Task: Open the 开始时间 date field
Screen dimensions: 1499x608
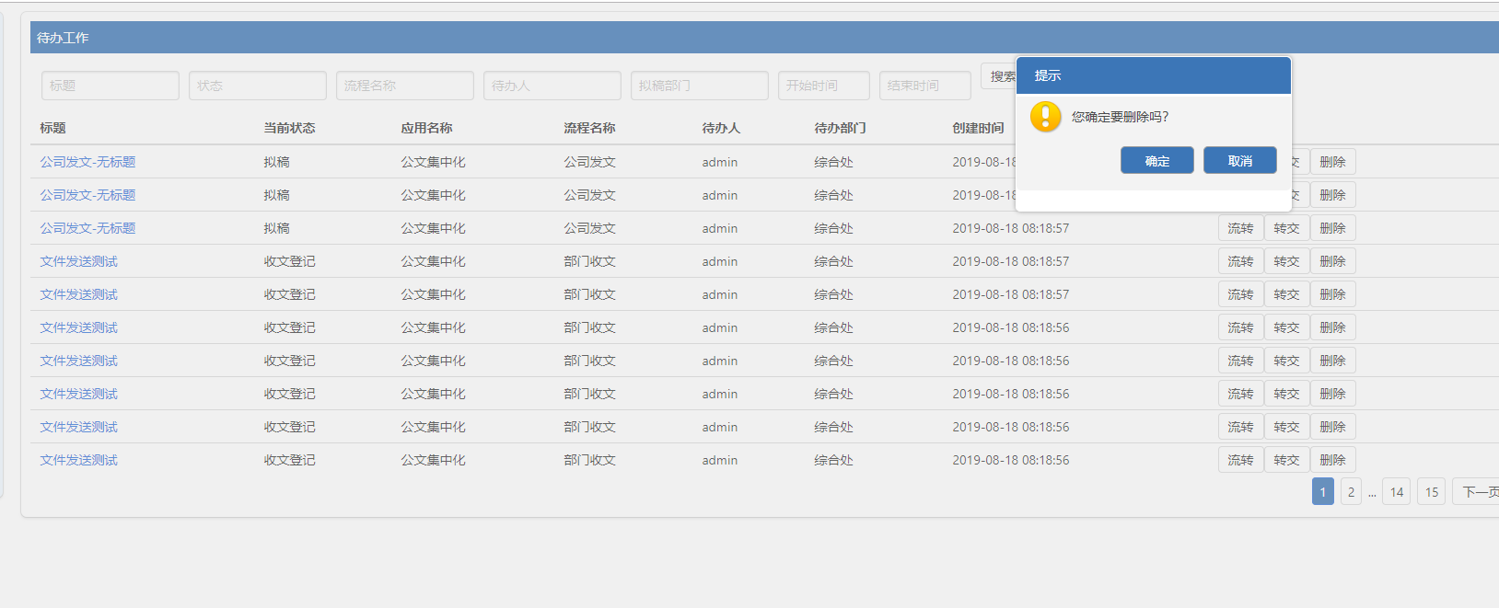Action: tap(824, 86)
